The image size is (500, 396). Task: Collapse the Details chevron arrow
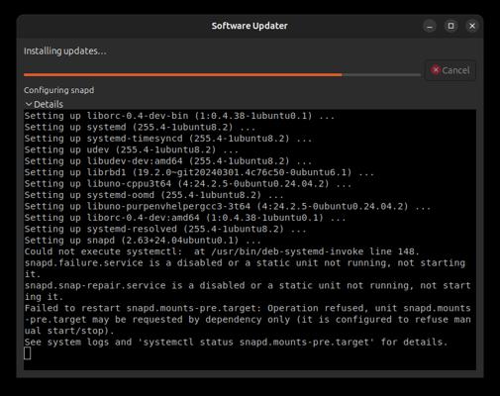[29, 104]
